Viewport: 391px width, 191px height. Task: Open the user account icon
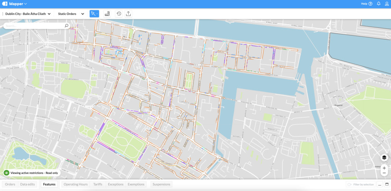[x=386, y=4]
